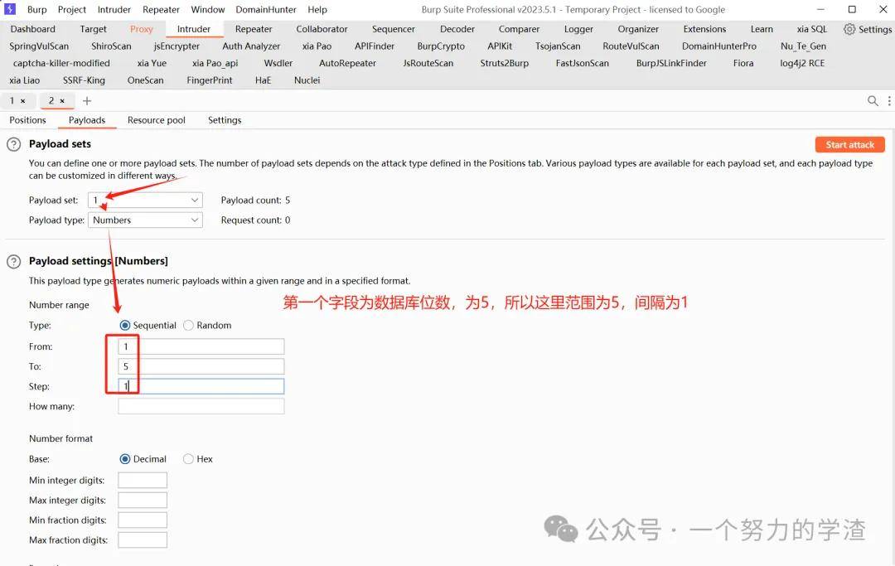The width and height of the screenshot is (895, 566).
Task: Open the Window menu
Action: coord(208,10)
